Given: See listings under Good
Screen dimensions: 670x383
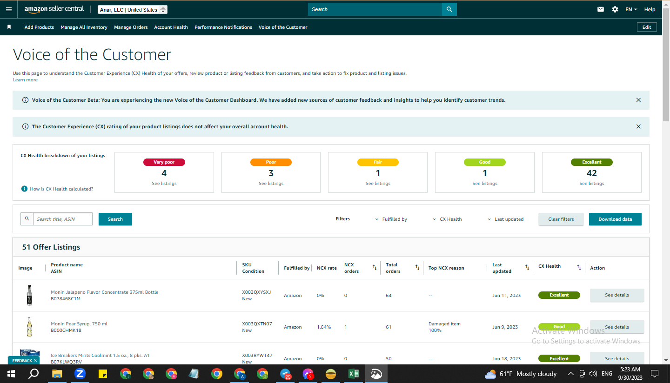Looking at the screenshot, I should [x=485, y=184].
